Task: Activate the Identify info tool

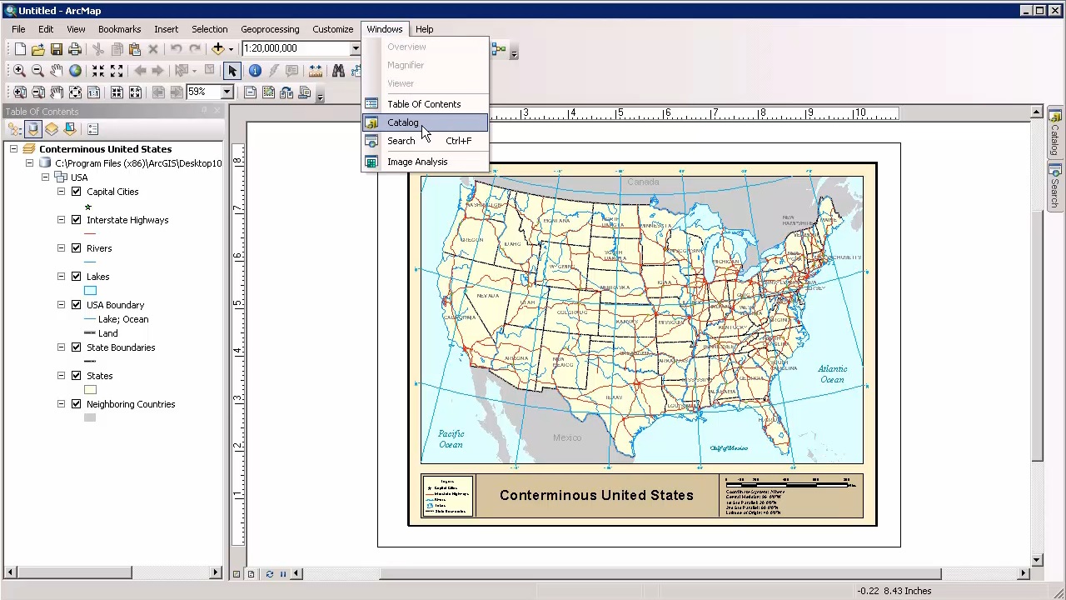Action: point(255,71)
